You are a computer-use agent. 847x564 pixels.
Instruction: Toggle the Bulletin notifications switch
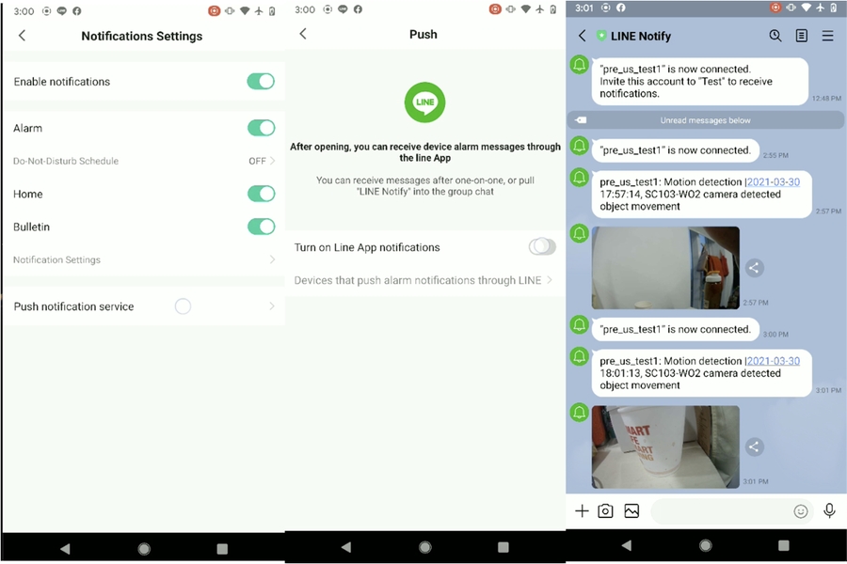(261, 227)
